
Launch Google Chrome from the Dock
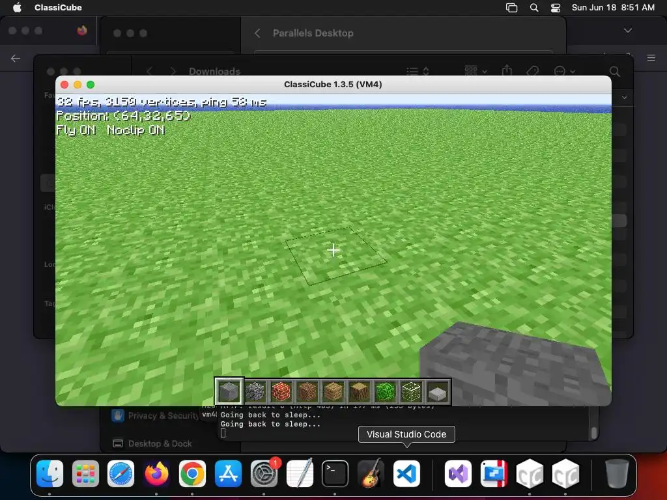[x=192, y=474]
